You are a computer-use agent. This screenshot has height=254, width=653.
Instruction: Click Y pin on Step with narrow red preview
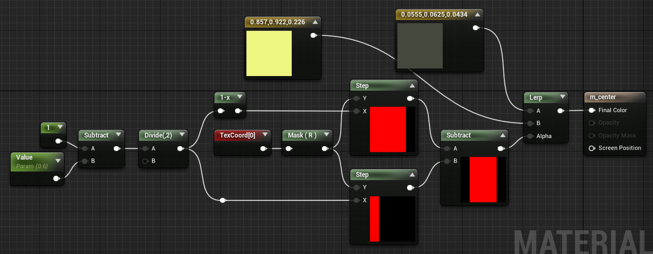pyautogui.click(x=356, y=188)
